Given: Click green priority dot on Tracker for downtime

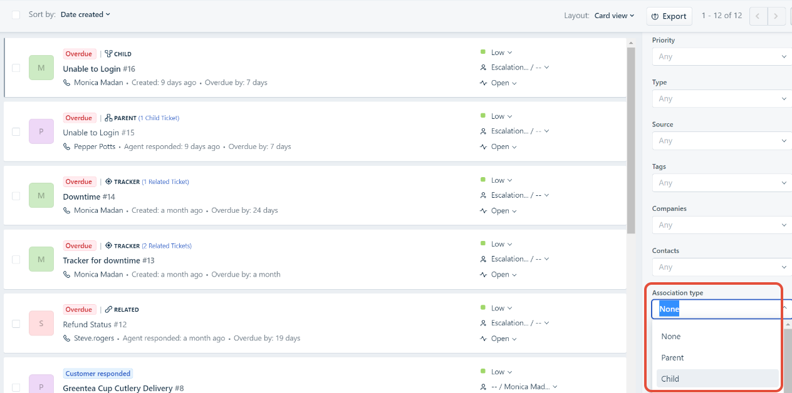Looking at the screenshot, I should tap(482, 243).
